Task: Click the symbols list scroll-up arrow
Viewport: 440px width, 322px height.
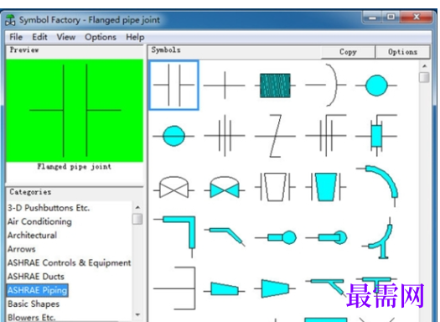Action: [x=424, y=66]
